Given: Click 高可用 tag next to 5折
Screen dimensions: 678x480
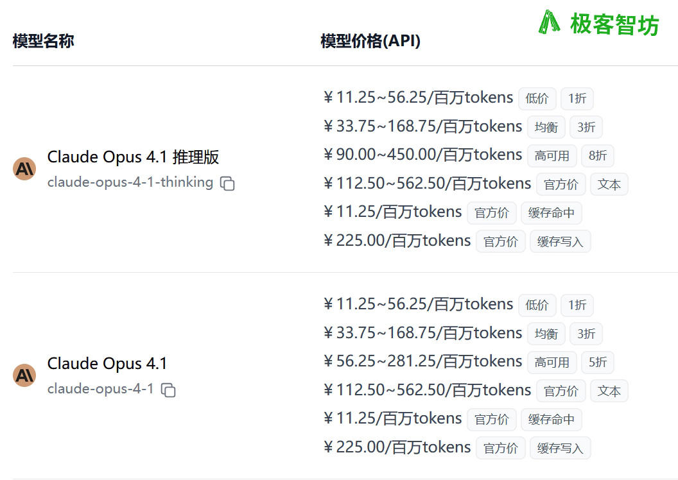Looking at the screenshot, I should 552,362.
